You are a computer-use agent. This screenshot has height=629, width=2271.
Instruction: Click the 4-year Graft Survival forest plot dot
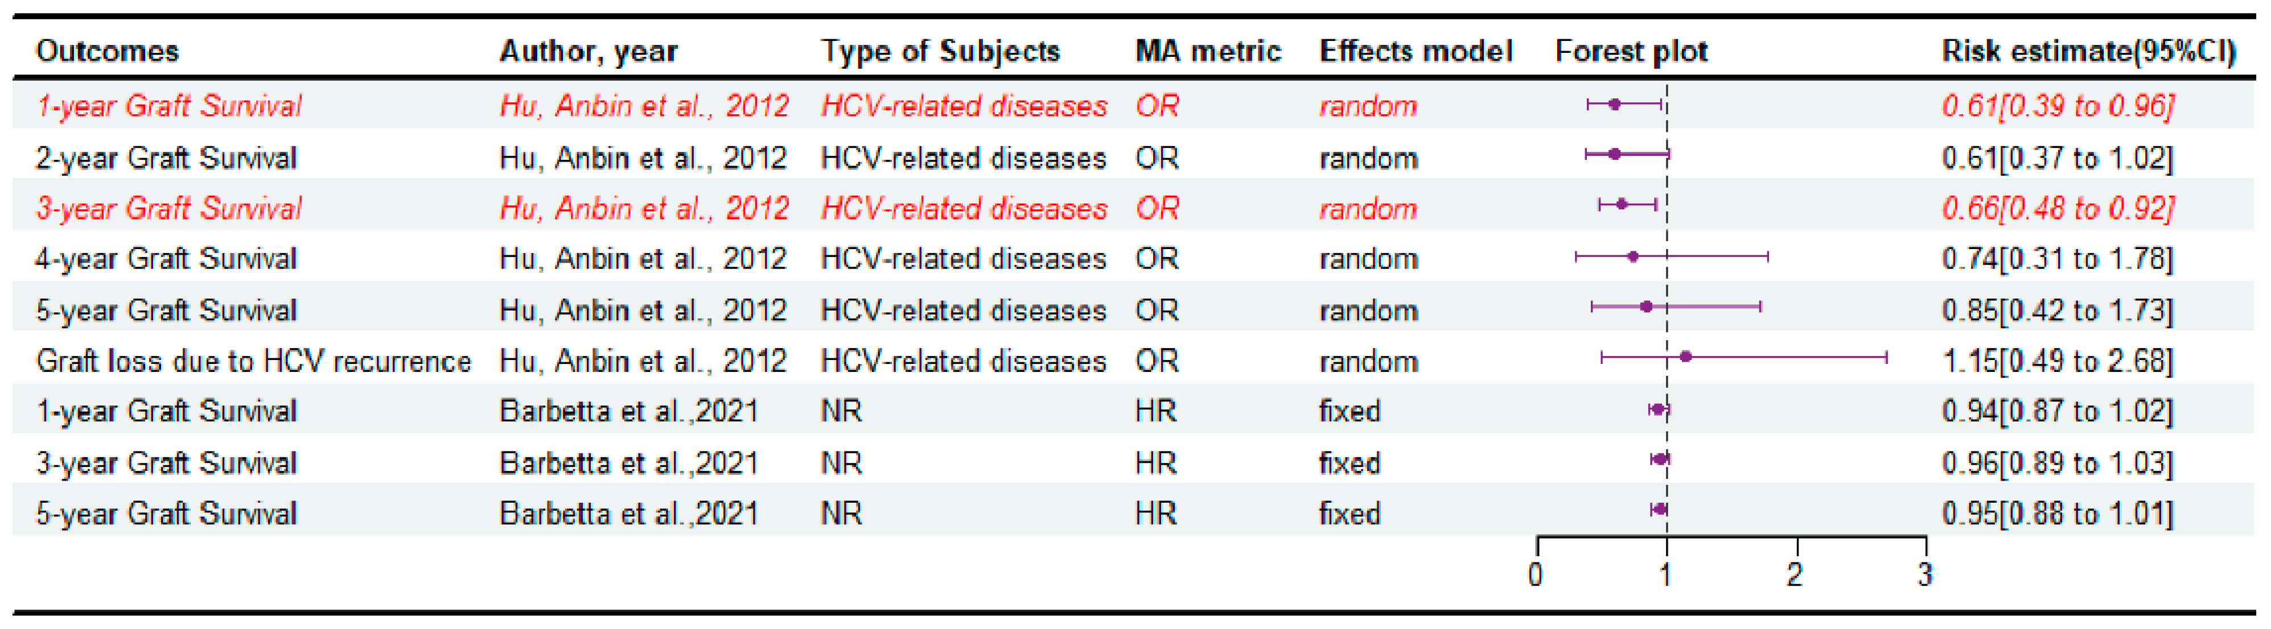click(1633, 256)
